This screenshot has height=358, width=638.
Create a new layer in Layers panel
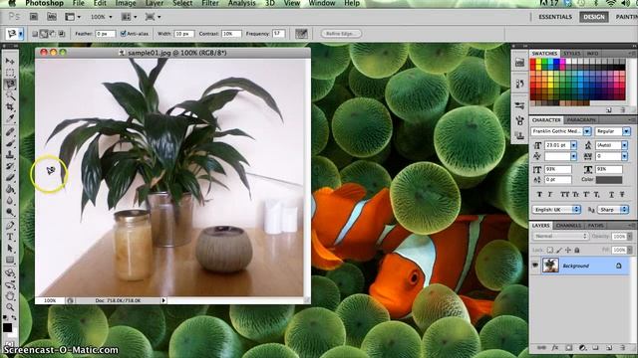pyautogui.click(x=609, y=348)
